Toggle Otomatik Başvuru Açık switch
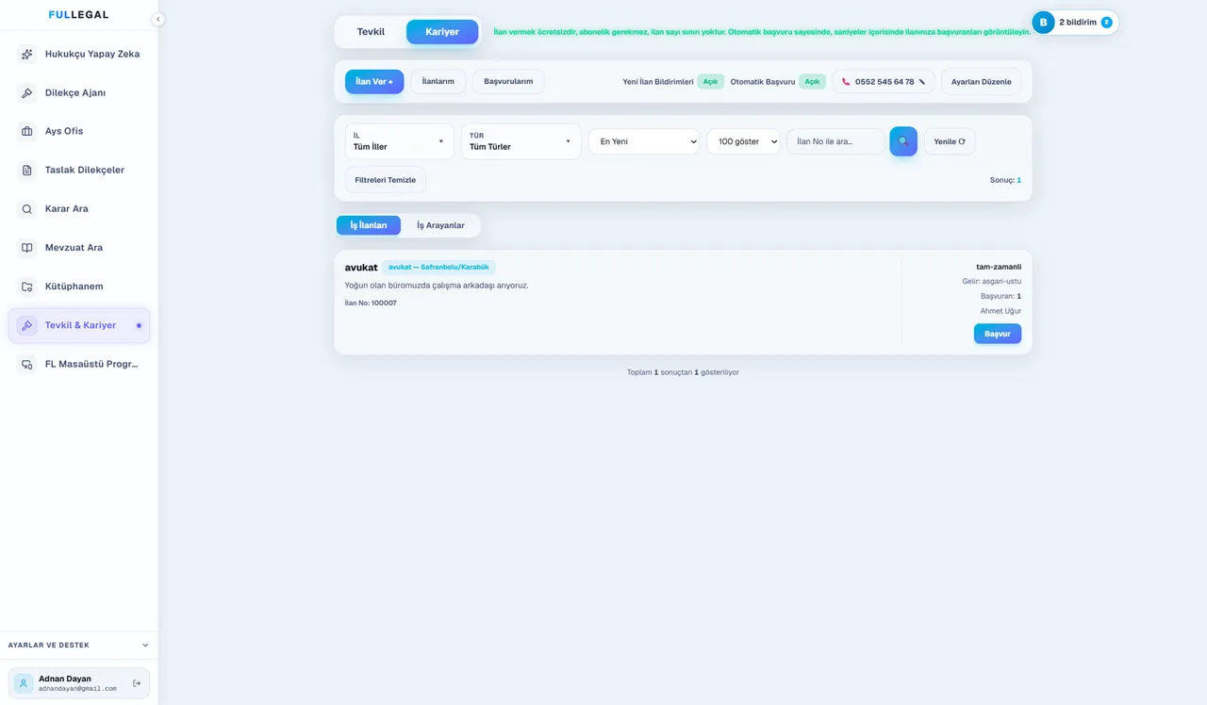The width and height of the screenshot is (1207, 705). (x=812, y=82)
